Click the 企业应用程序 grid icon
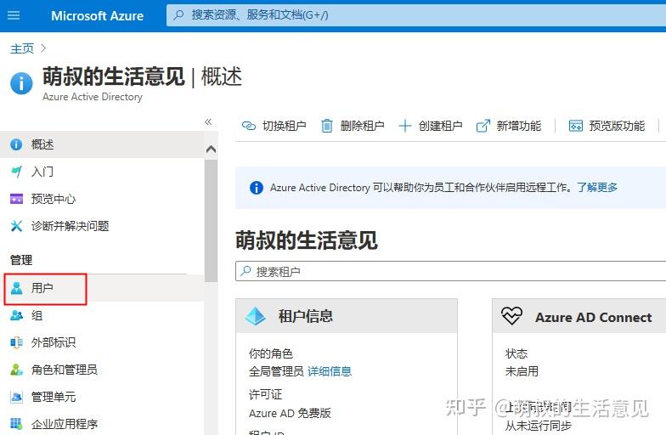This screenshot has height=435, width=666. pos(16,423)
